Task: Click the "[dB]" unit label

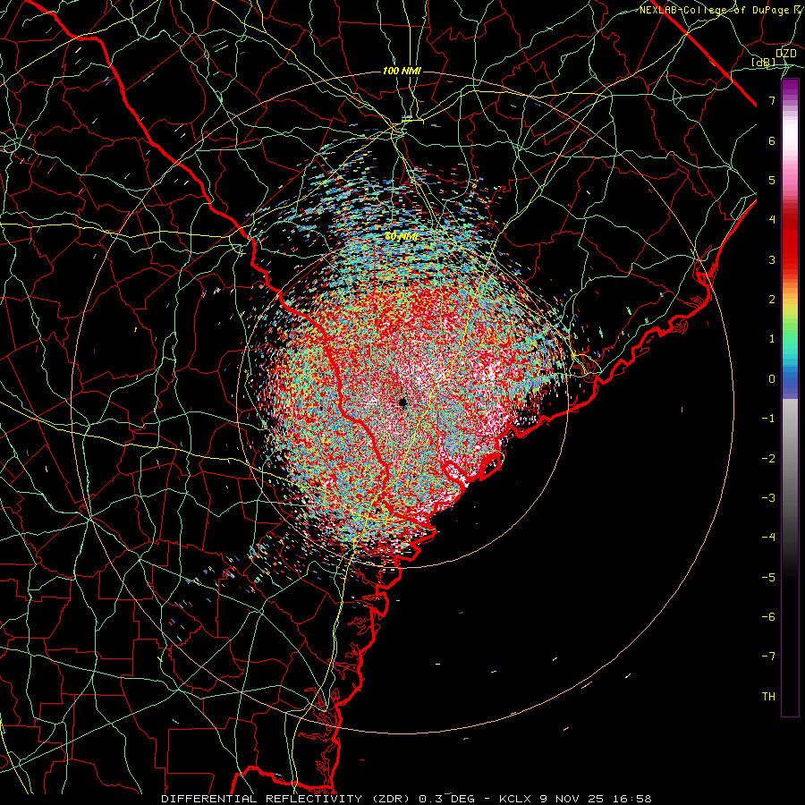Action: [764, 63]
